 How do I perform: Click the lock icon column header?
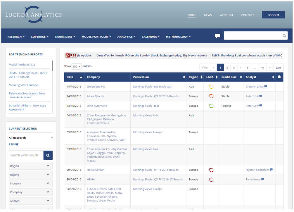click(x=279, y=77)
